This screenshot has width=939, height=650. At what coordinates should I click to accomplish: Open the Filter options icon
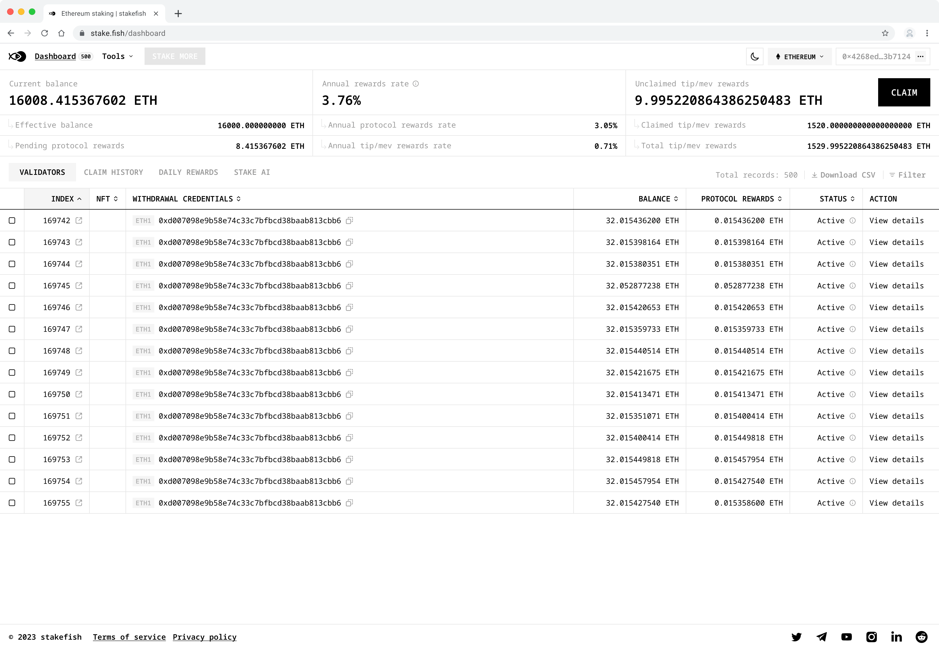point(893,175)
